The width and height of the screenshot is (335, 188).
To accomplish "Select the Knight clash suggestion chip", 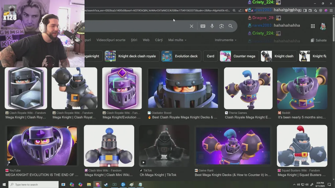I will pos(279,56).
